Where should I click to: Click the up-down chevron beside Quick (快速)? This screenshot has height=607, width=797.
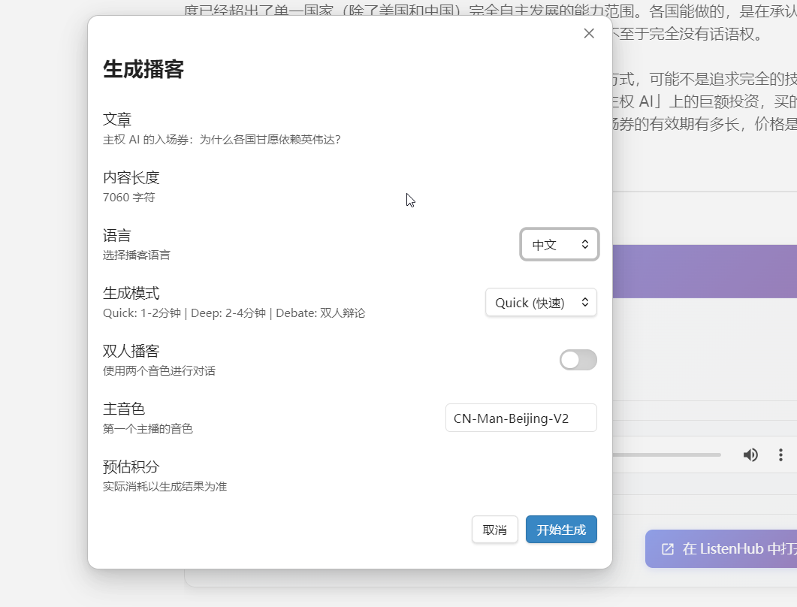(584, 303)
